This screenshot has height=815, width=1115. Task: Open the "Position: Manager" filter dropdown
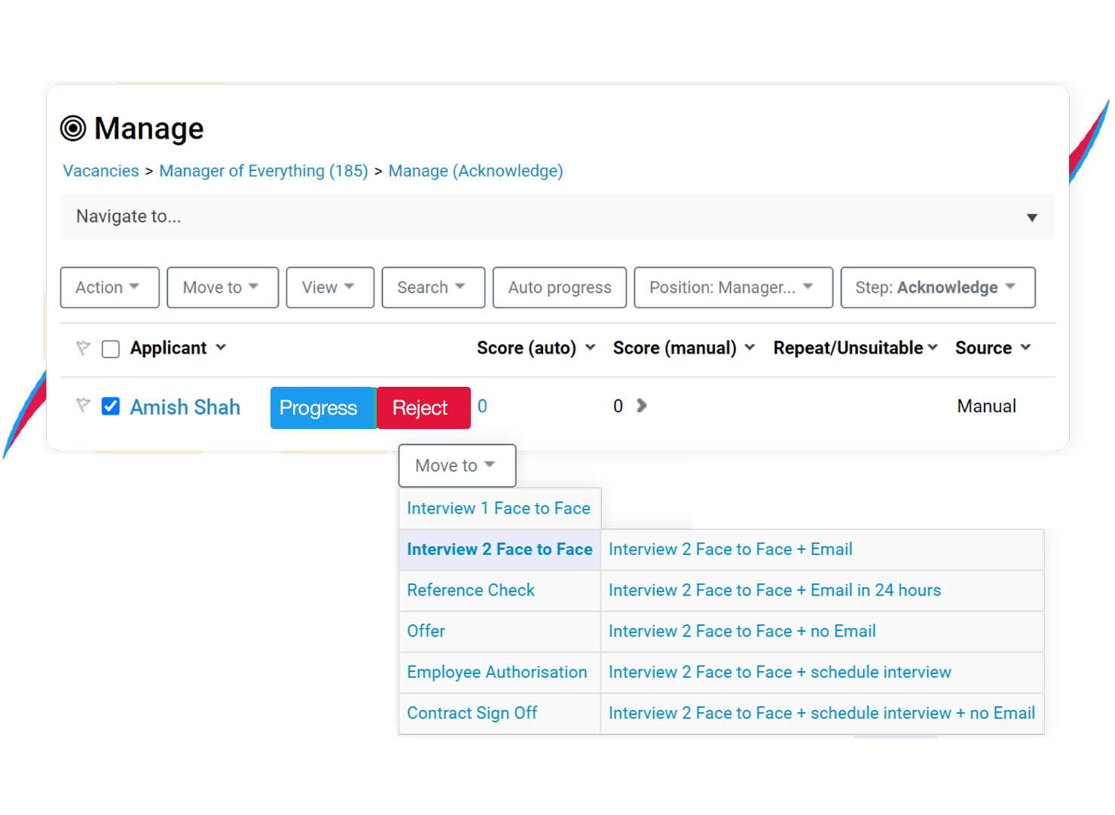(x=732, y=287)
